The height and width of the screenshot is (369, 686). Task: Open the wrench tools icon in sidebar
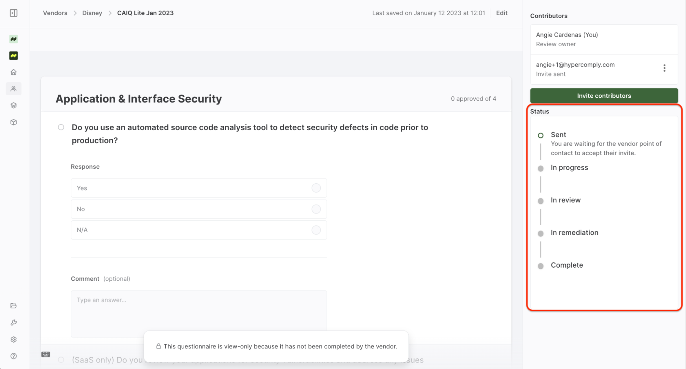[x=13, y=322]
